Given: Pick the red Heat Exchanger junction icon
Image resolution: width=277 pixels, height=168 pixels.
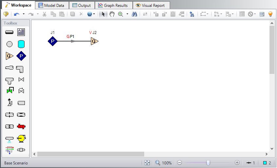Looking at the screenshot, I should [21, 126].
